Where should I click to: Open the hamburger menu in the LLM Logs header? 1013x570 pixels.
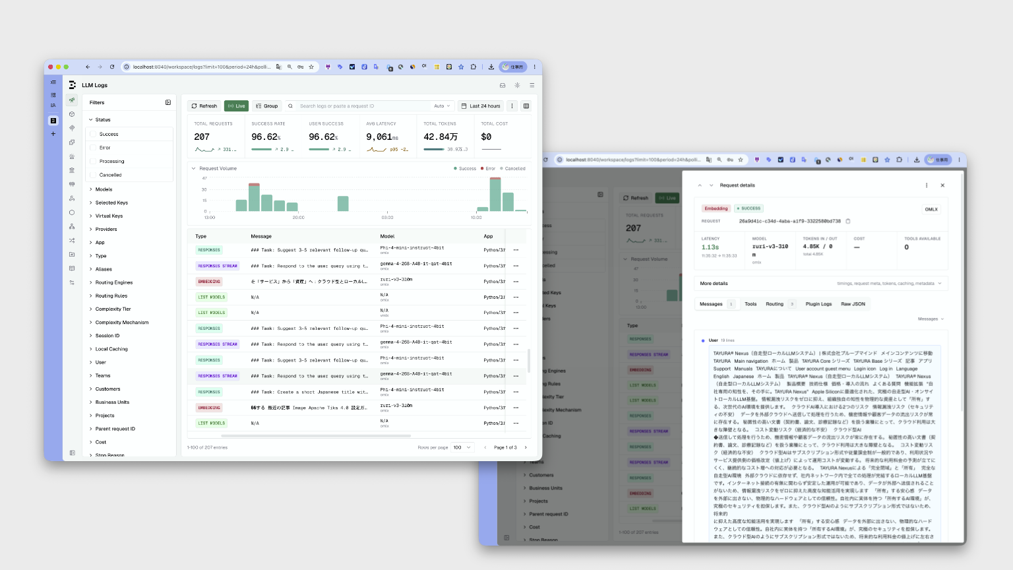tap(532, 85)
